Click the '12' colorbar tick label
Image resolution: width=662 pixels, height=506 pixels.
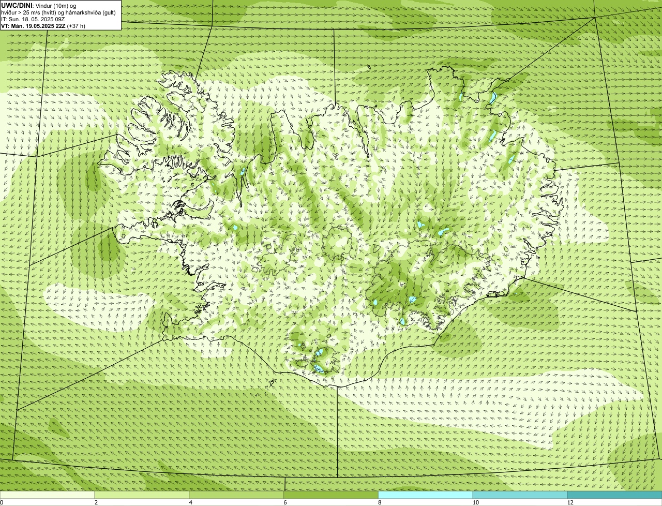pos(570,502)
